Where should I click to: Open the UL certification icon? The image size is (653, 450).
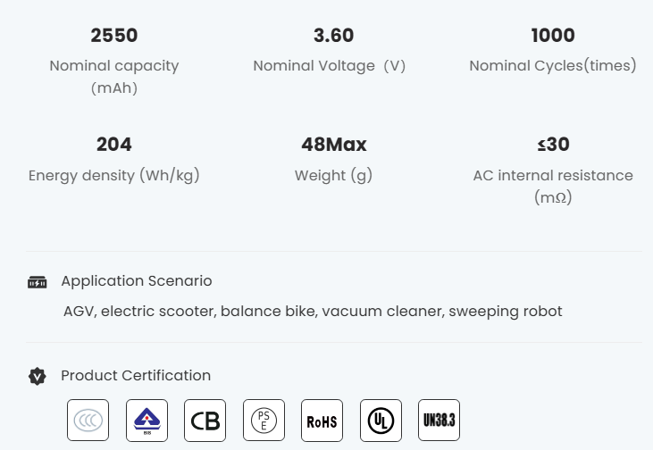381,420
